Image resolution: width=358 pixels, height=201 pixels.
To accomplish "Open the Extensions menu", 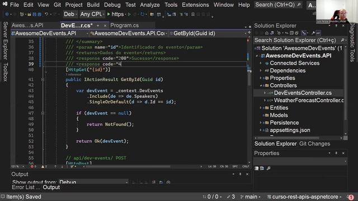I will pos(195,5).
